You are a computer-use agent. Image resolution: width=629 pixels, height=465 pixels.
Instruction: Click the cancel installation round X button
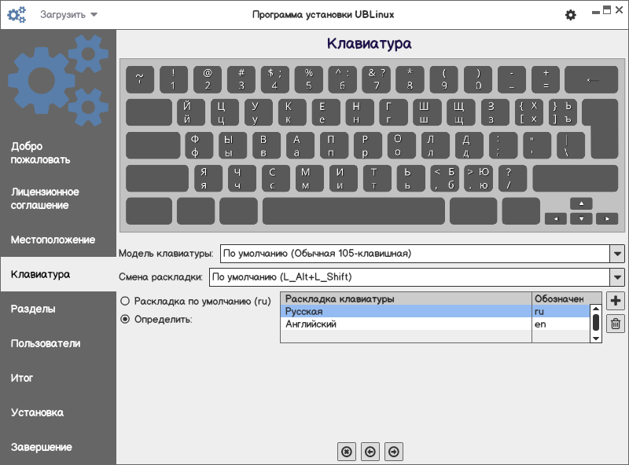347,452
